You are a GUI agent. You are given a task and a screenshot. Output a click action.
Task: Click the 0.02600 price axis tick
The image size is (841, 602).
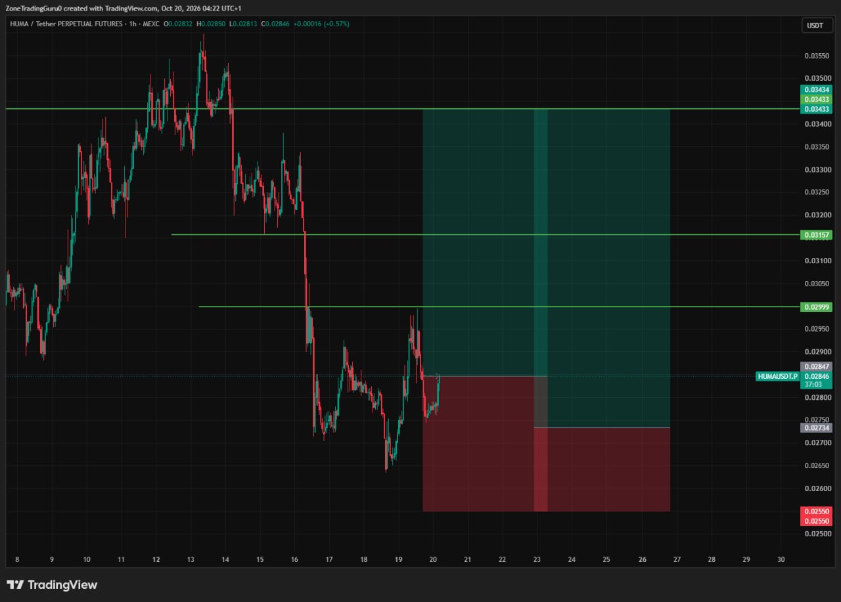[817, 488]
